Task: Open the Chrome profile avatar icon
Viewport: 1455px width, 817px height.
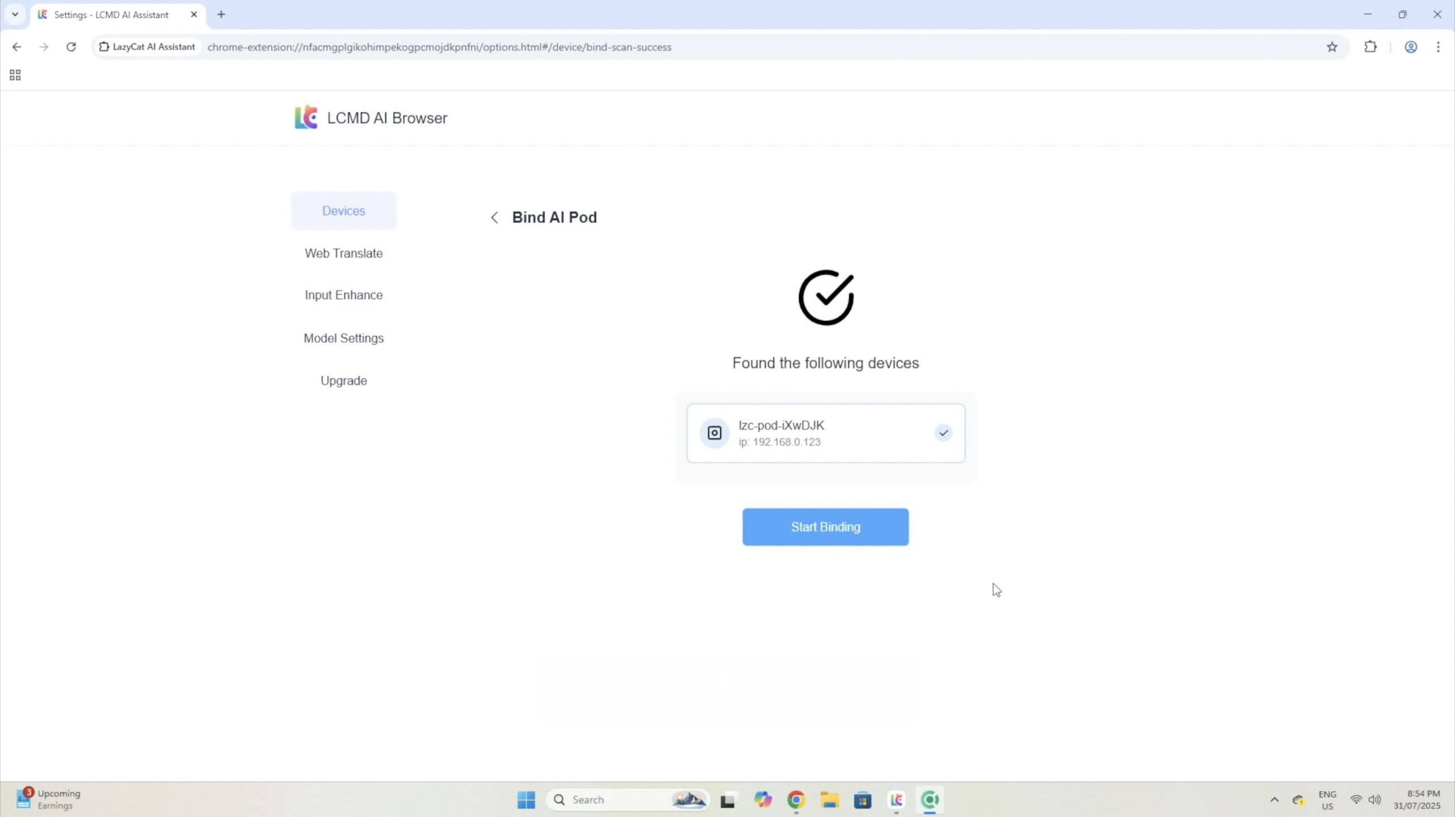Action: click(x=1411, y=47)
